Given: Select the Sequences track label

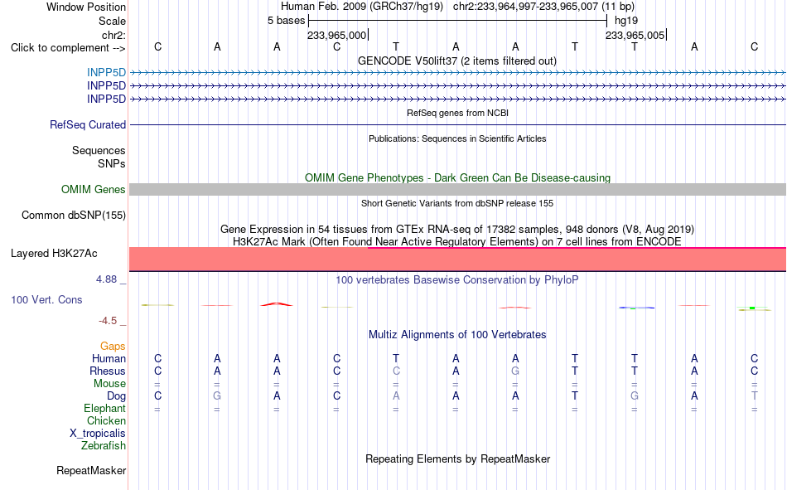Looking at the screenshot, I should pyautogui.click(x=99, y=150).
